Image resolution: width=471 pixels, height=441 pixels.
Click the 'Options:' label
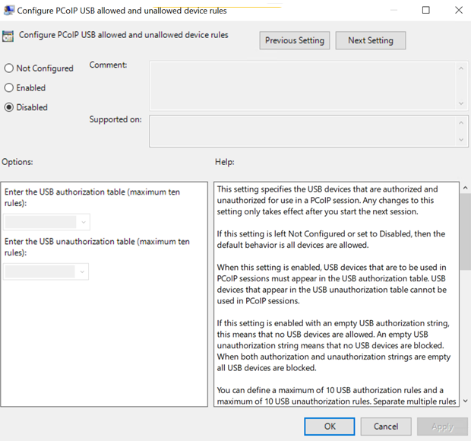17,162
